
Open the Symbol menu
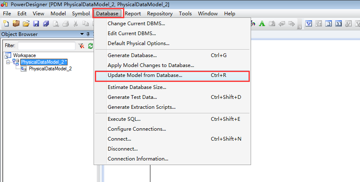(x=81, y=14)
